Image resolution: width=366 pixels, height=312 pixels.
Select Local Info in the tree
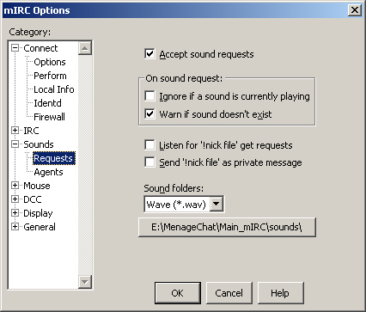pos(54,89)
